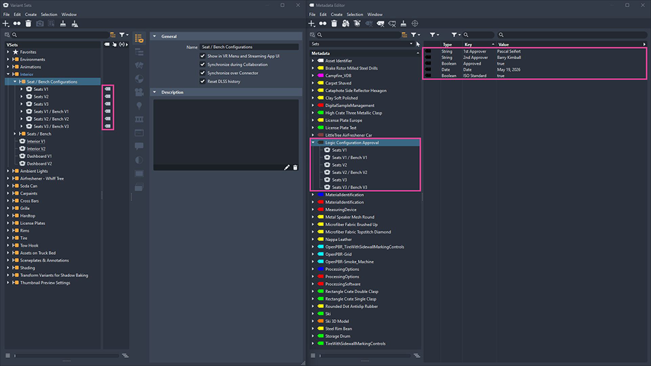Click the broom cleanup icon in Metadata Editor toolbar
Image resolution: width=651 pixels, height=366 pixels.
tap(403, 23)
